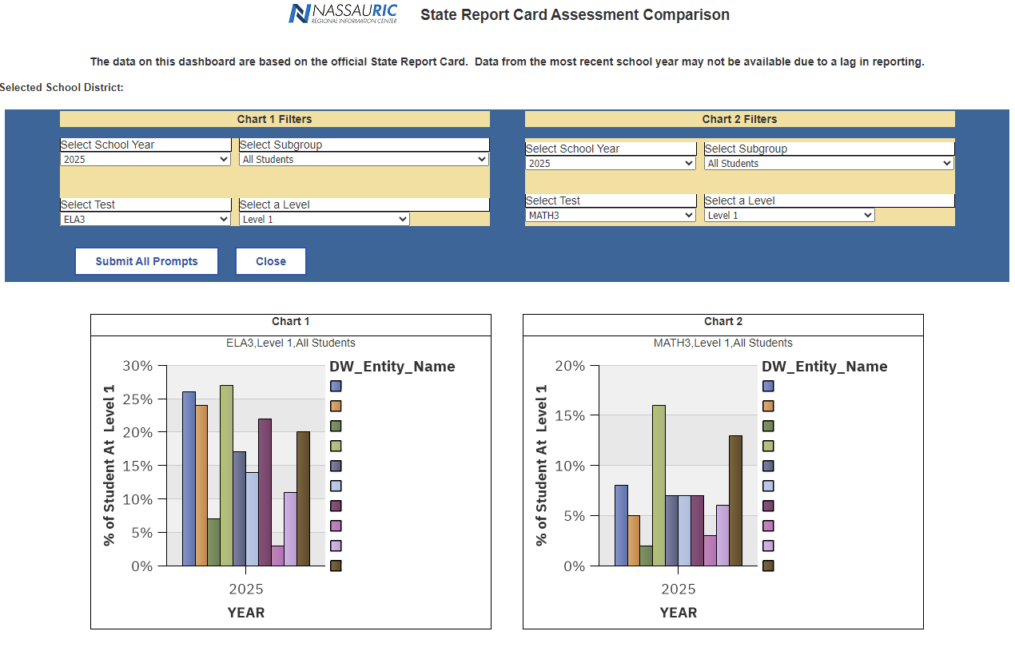Click State Report Card Assessment Comparison title
Image resolution: width=1015 pixels, height=663 pixels.
pyautogui.click(x=575, y=14)
